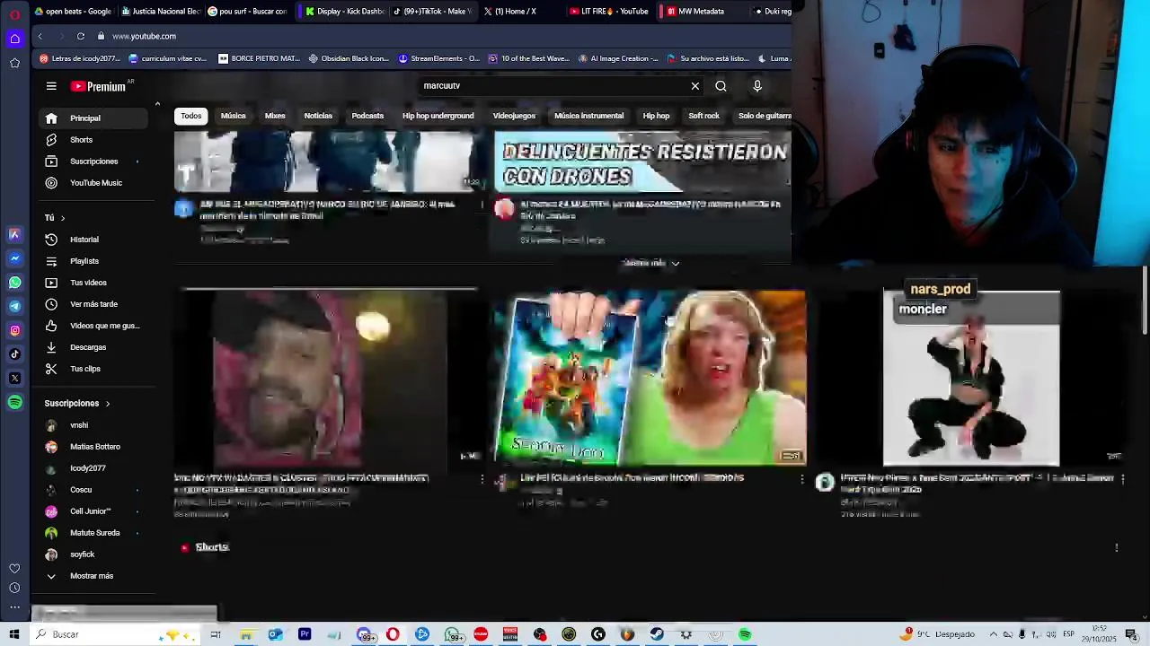Select the Soft rock filter chip
1150x646 pixels.
pos(703,116)
